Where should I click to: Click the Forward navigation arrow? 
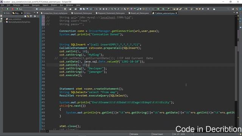(x=208, y=9)
